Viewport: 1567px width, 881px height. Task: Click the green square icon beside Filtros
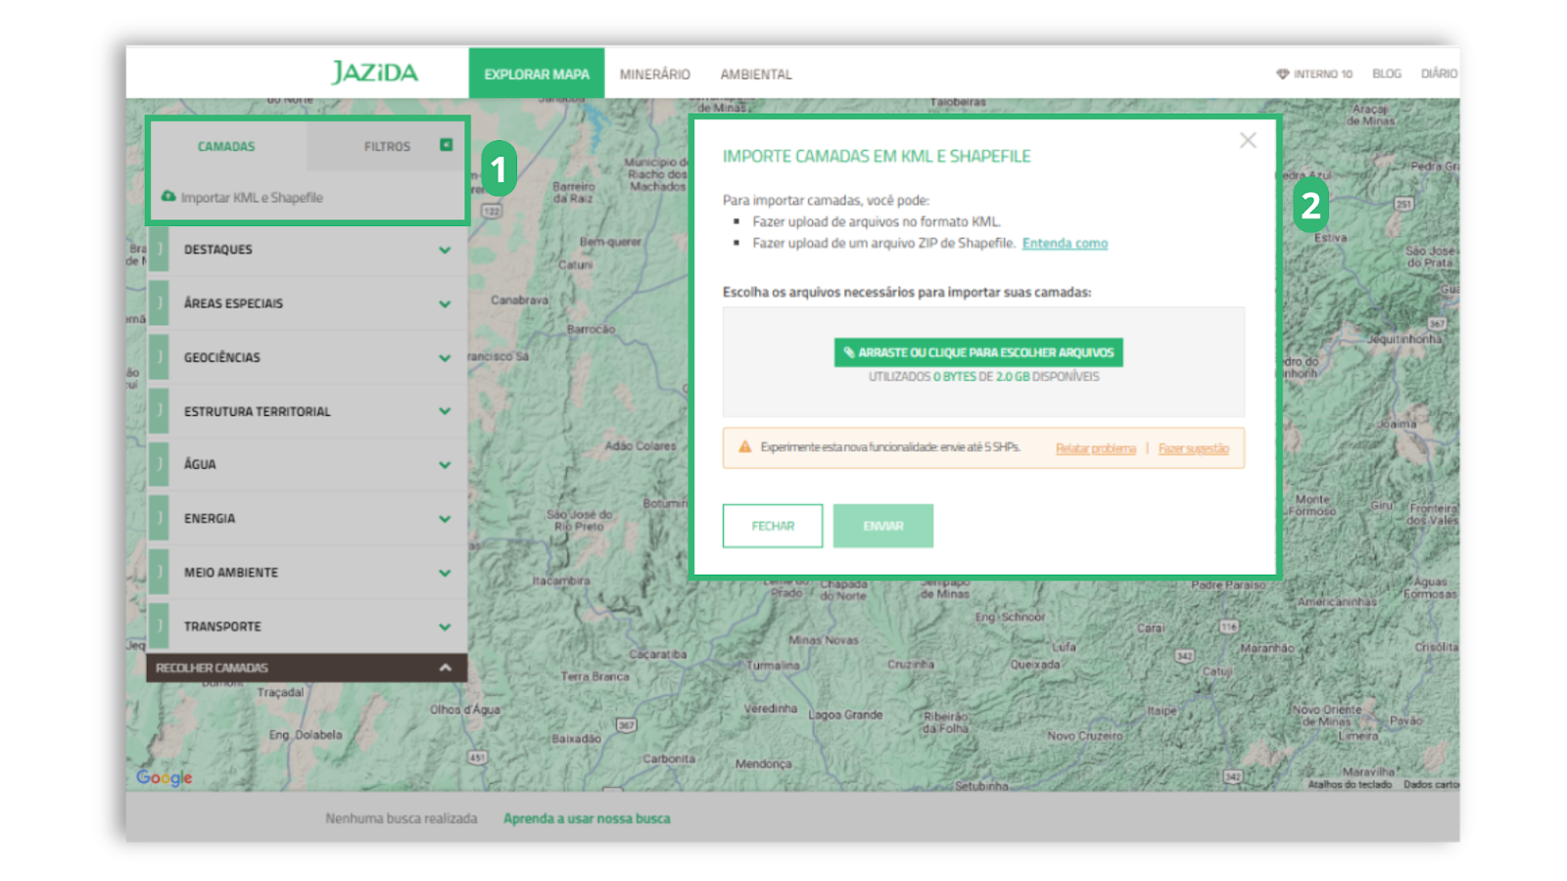click(x=447, y=145)
